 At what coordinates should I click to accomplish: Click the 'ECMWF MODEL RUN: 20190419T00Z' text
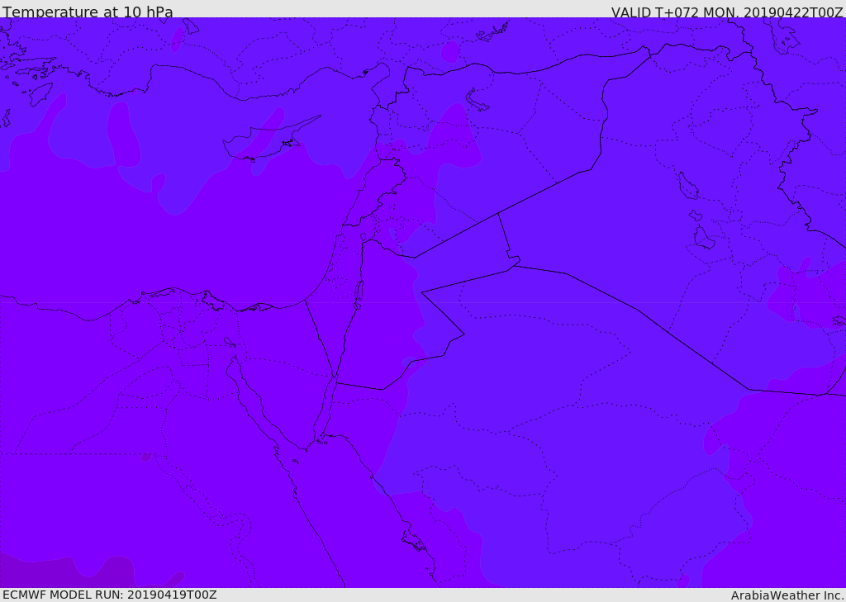110,595
